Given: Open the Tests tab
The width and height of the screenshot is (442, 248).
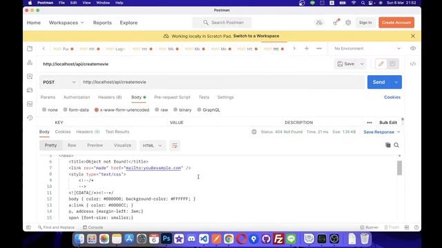Looking at the screenshot, I should click(x=204, y=97).
